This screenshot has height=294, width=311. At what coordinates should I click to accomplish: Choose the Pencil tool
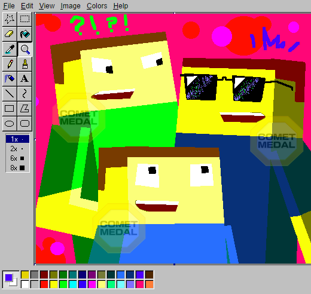point(10,64)
